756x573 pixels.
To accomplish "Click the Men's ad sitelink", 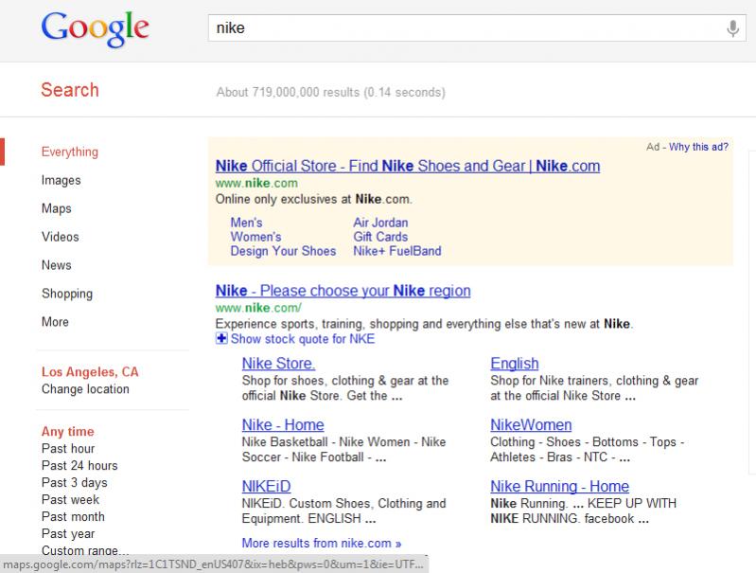I will pos(246,223).
